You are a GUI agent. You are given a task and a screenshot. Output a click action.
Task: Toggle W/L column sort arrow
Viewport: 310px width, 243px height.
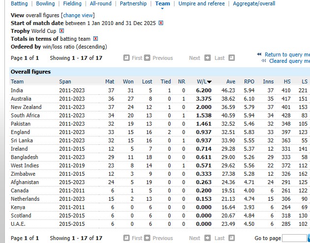click(209, 82)
